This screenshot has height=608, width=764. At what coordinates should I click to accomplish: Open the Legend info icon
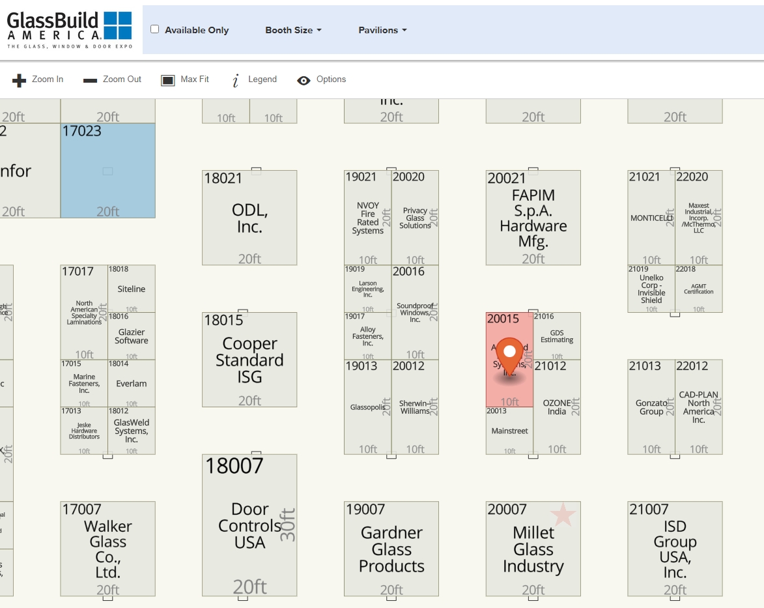coord(236,80)
